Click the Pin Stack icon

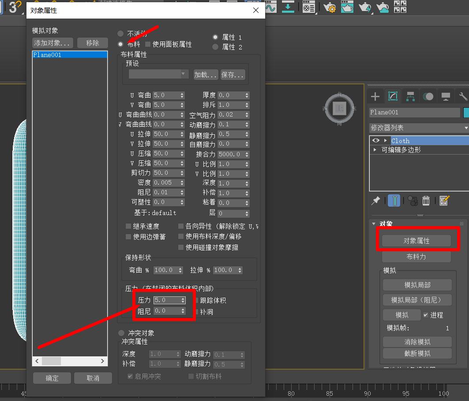[375, 200]
